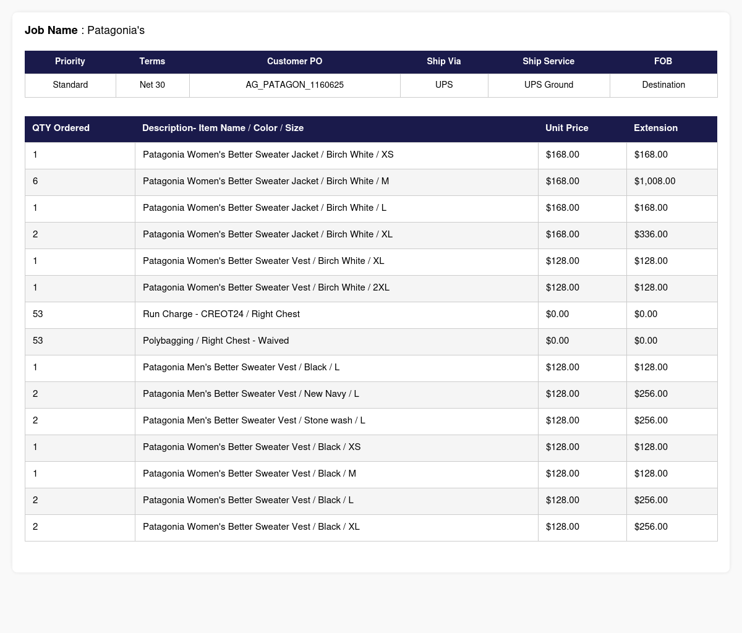
Task: Click the Unit Price column header
Action: point(582,129)
